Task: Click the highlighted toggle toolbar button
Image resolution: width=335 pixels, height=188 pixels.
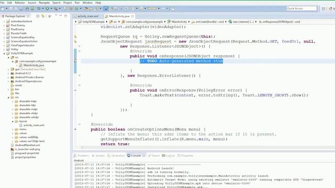Action: point(106,8)
